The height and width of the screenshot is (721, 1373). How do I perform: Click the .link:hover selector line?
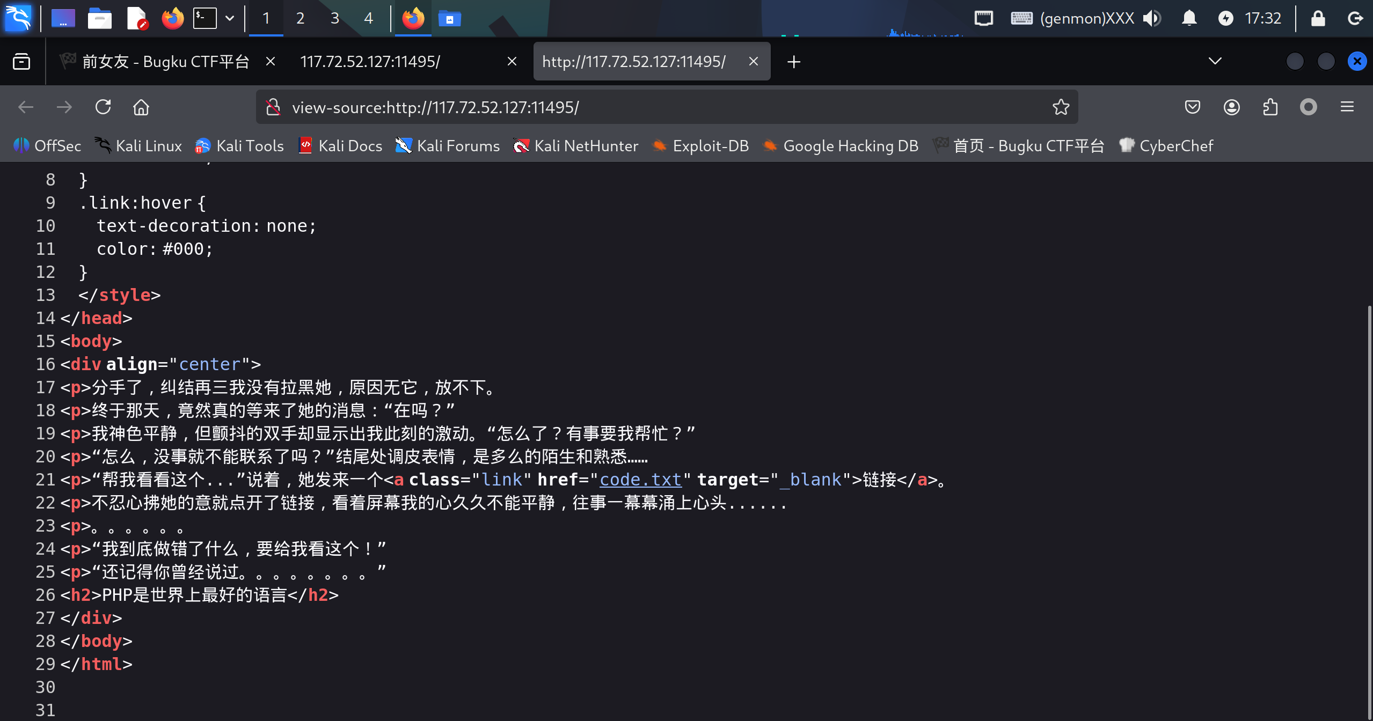pyautogui.click(x=142, y=203)
